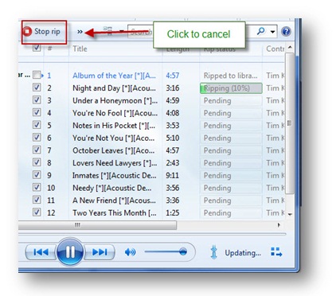Select the Night and Day track title
The image size is (336, 296).
[x=114, y=88]
